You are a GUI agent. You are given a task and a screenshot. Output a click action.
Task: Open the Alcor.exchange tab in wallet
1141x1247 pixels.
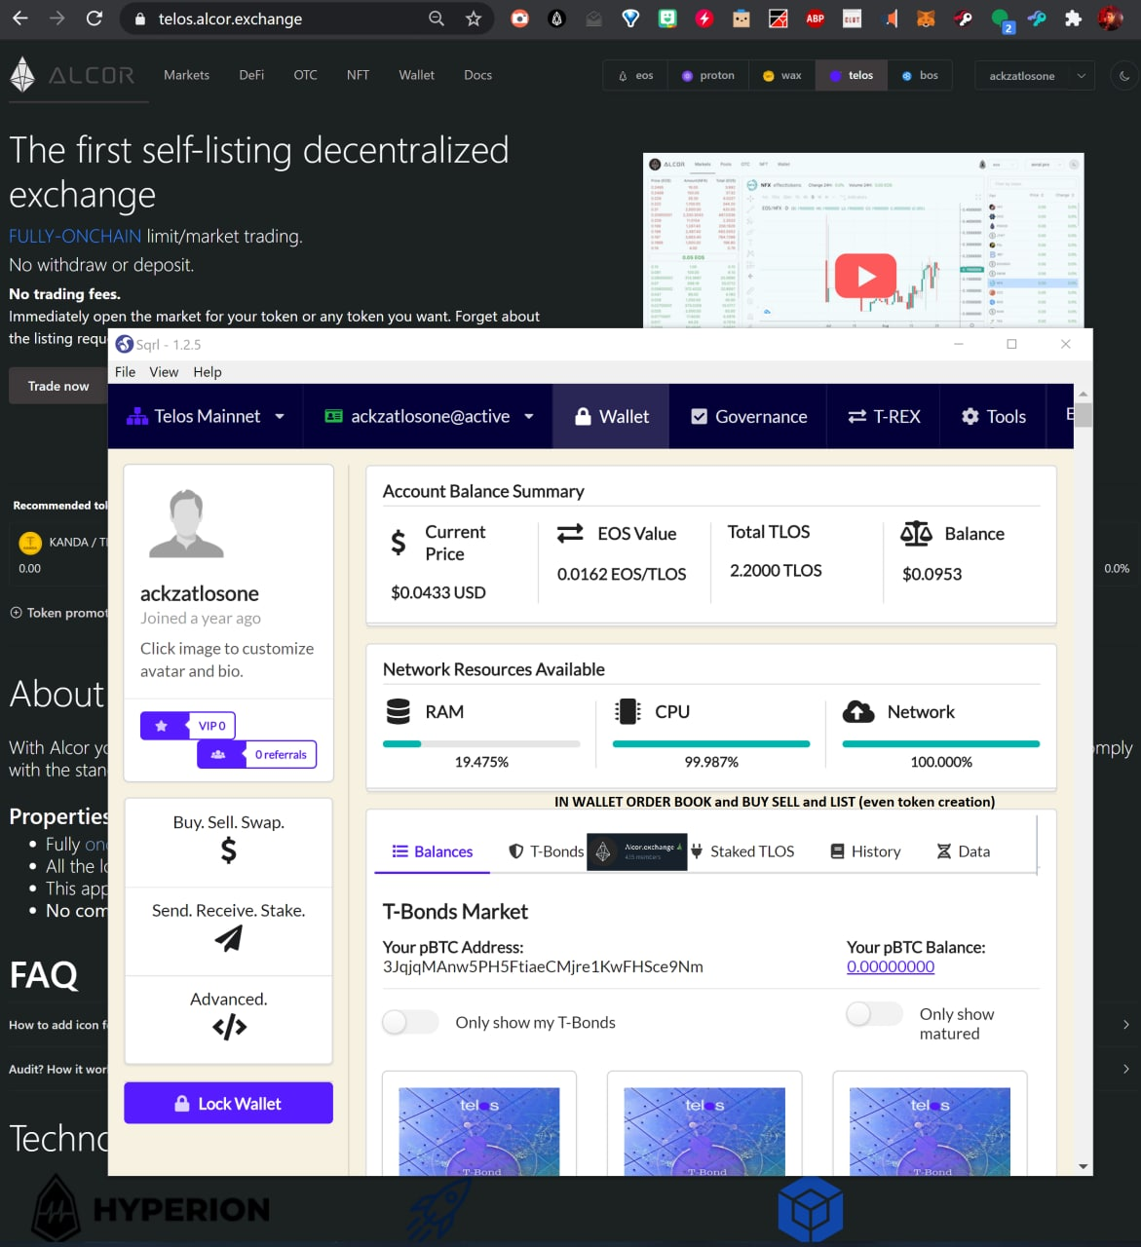636,851
